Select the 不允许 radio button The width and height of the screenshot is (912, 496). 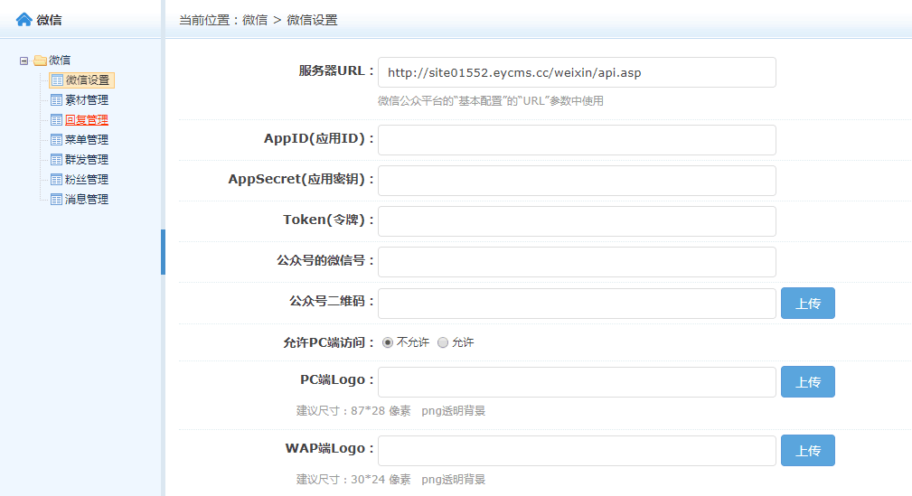click(388, 342)
